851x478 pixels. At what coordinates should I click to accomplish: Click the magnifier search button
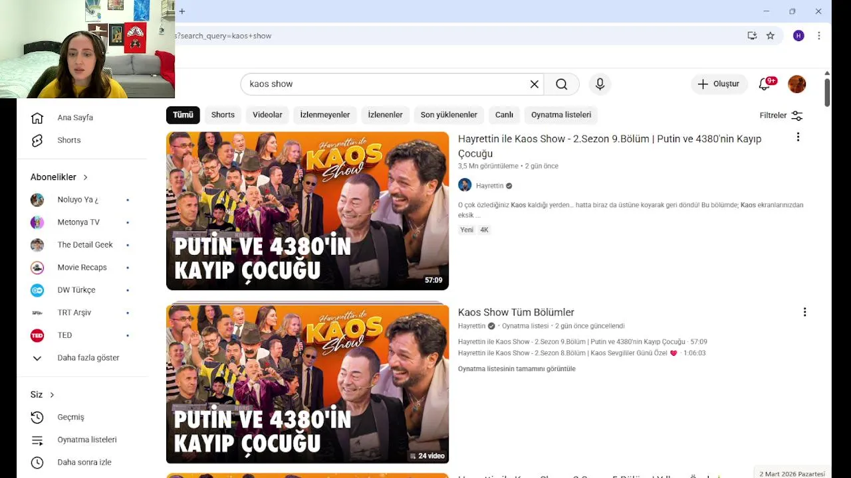[562, 84]
